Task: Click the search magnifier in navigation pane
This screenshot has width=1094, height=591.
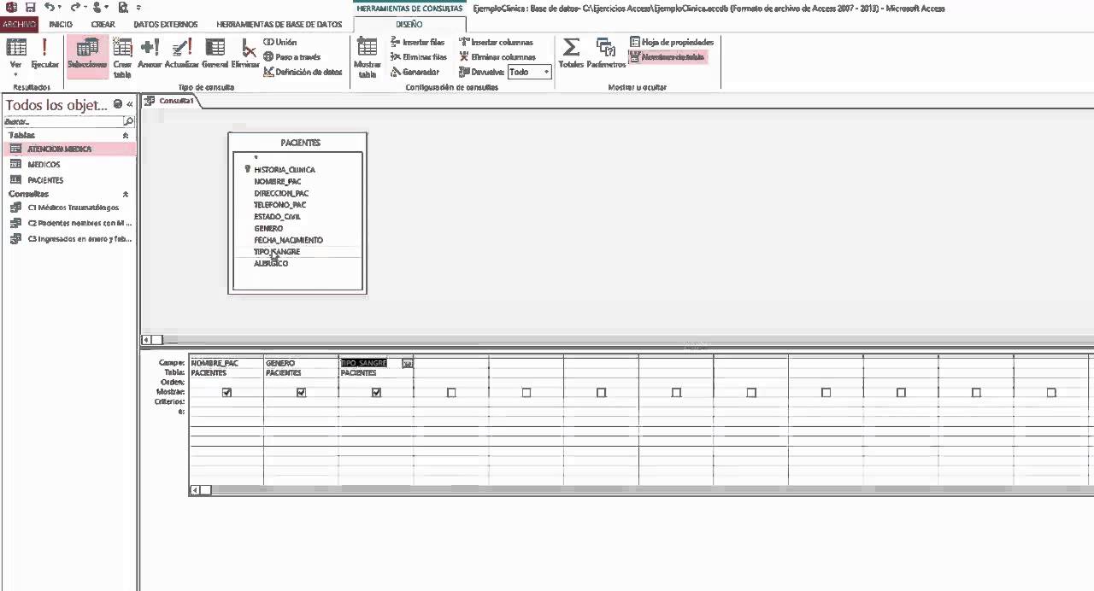Action: tap(129, 121)
